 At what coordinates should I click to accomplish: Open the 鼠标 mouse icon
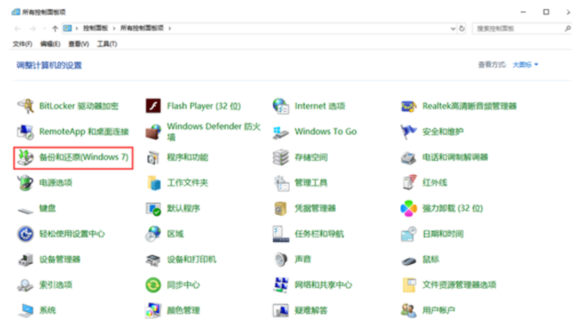pos(409,261)
